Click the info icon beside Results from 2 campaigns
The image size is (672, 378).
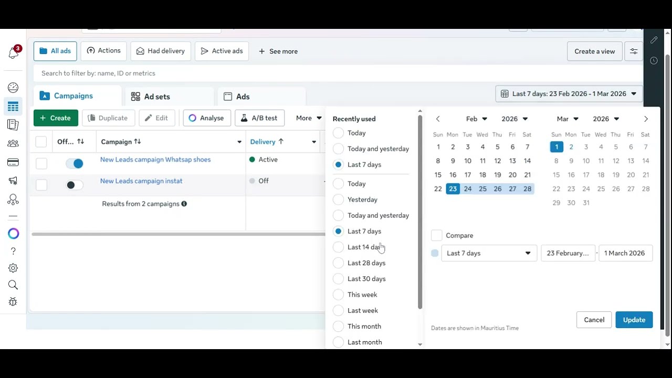pos(184,204)
